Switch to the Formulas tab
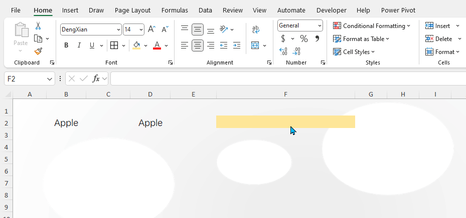The width and height of the screenshot is (466, 218). tap(175, 10)
